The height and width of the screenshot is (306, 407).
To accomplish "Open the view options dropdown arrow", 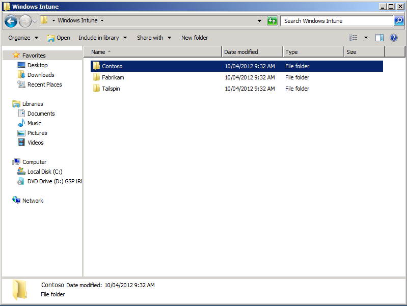I will pos(366,38).
